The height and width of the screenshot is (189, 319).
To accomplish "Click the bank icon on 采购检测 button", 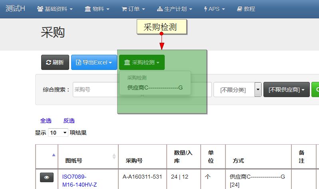I will pos(127,63).
